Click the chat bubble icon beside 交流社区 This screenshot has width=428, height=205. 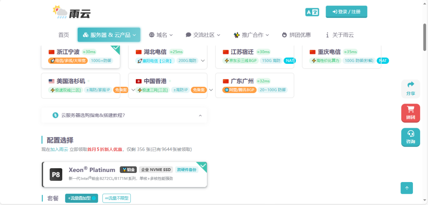(x=189, y=35)
